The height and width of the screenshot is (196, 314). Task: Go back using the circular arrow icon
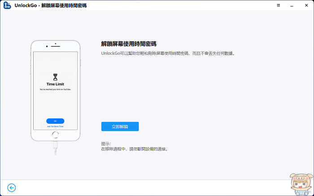coord(12,187)
